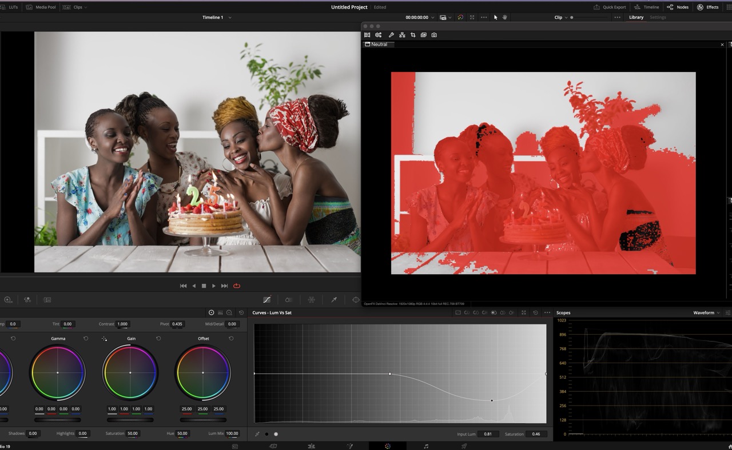The width and height of the screenshot is (732, 450).
Task: Toggle the Effects panel button
Action: pos(708,7)
